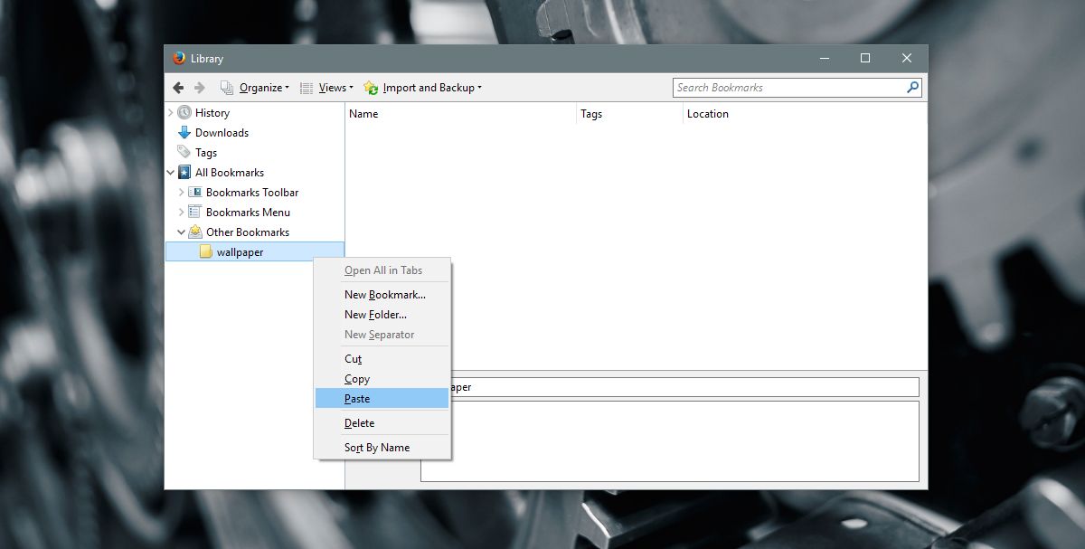Select the Bookmarks Menu icon
Screen dimensions: 1085x549
194,213
